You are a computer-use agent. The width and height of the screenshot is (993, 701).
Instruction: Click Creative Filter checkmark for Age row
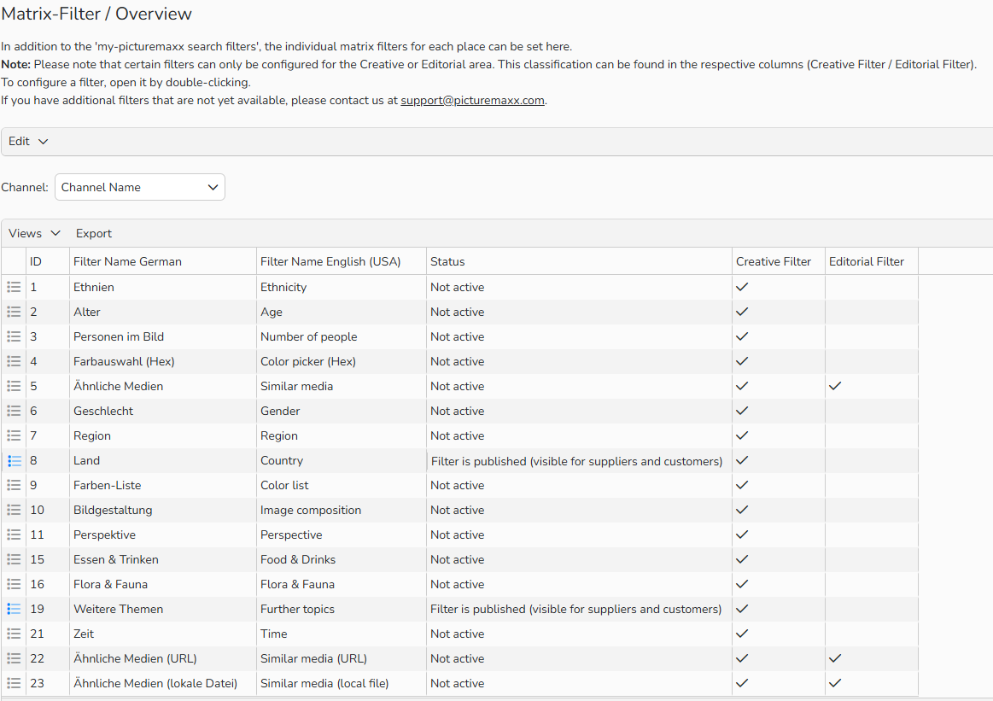click(x=742, y=312)
